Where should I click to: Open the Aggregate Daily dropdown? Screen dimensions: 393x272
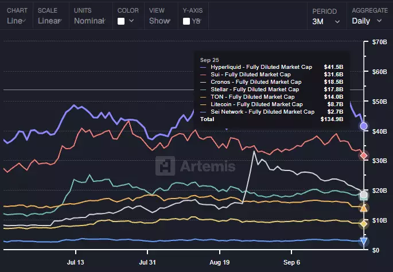point(367,21)
